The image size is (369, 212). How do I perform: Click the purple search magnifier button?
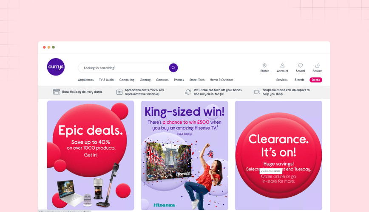(173, 68)
